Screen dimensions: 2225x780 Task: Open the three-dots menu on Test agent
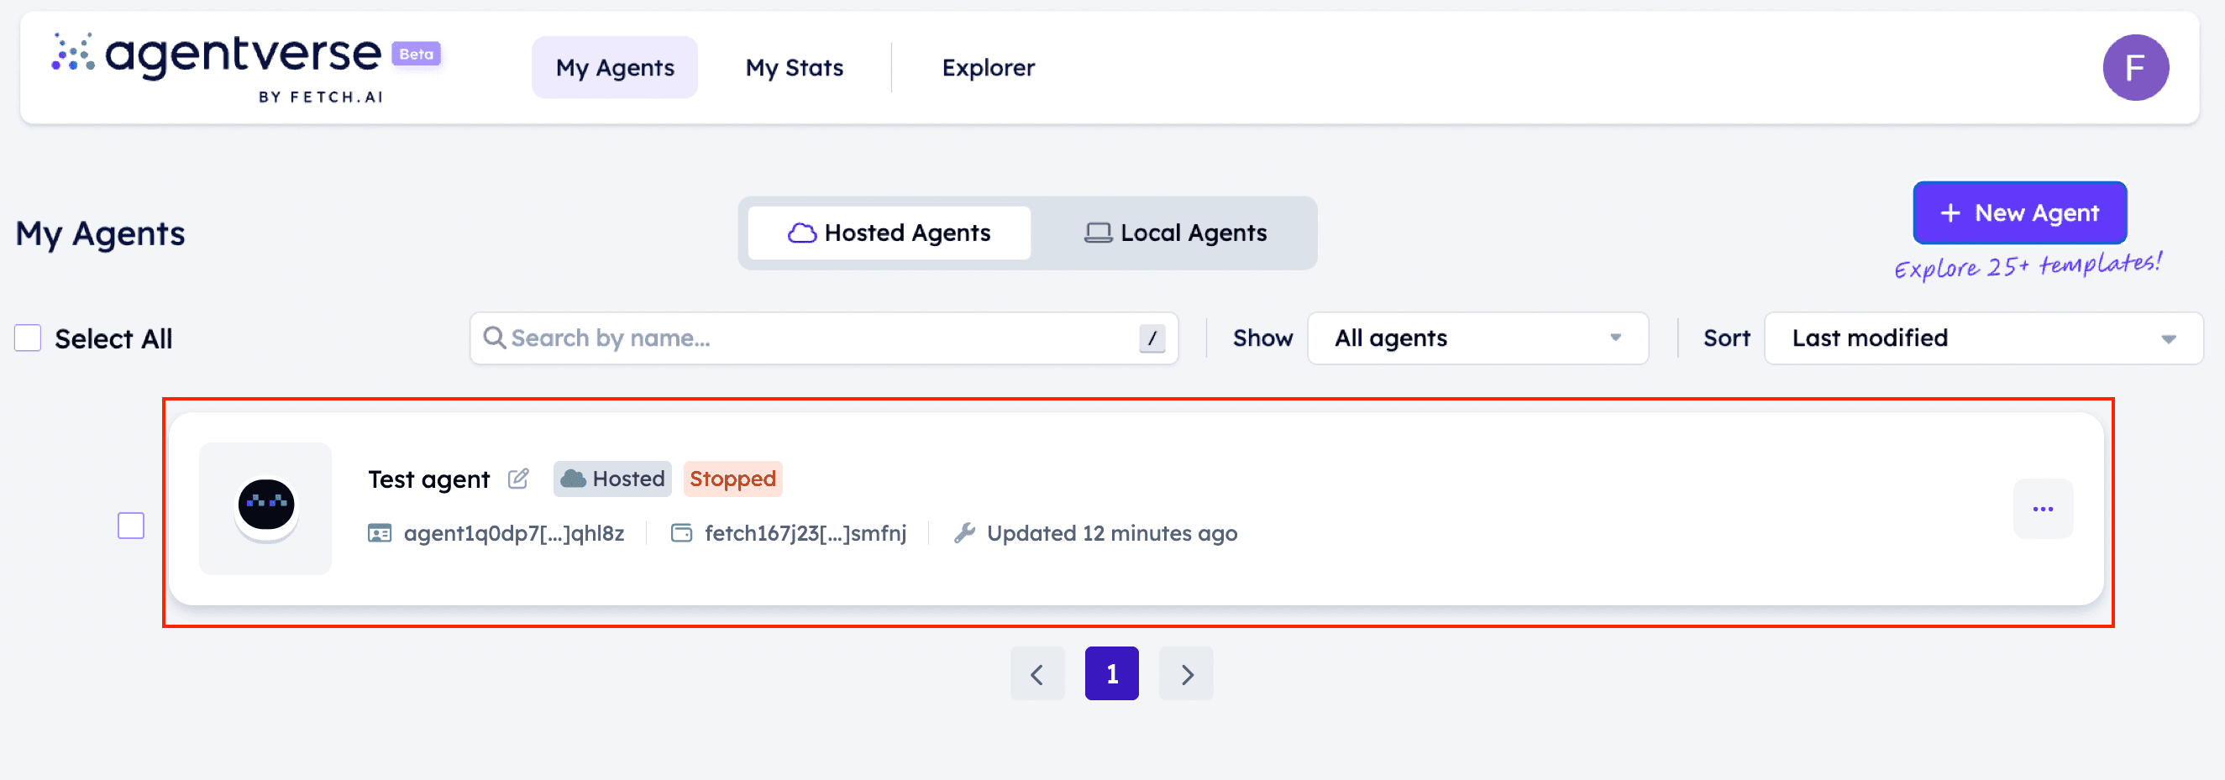tap(2042, 509)
